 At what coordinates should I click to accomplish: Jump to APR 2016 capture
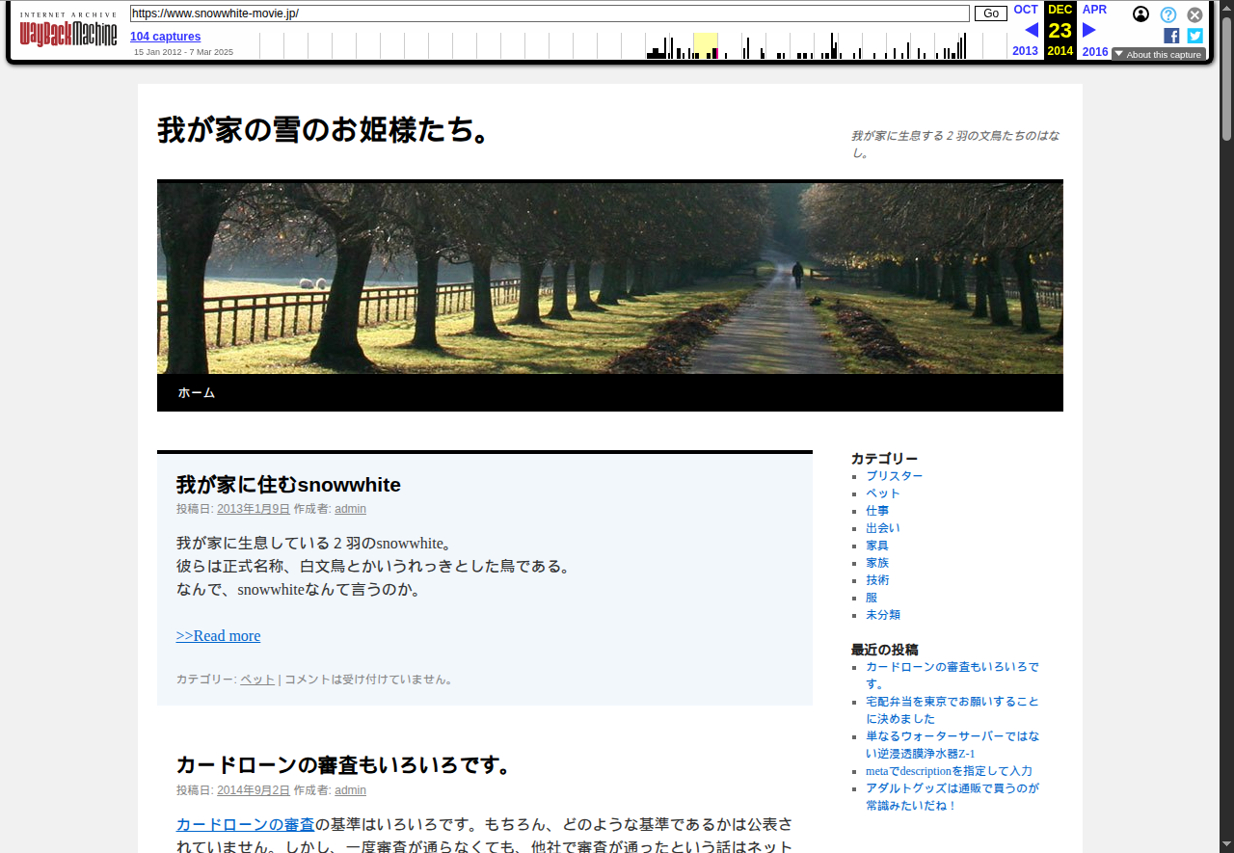point(1094,10)
